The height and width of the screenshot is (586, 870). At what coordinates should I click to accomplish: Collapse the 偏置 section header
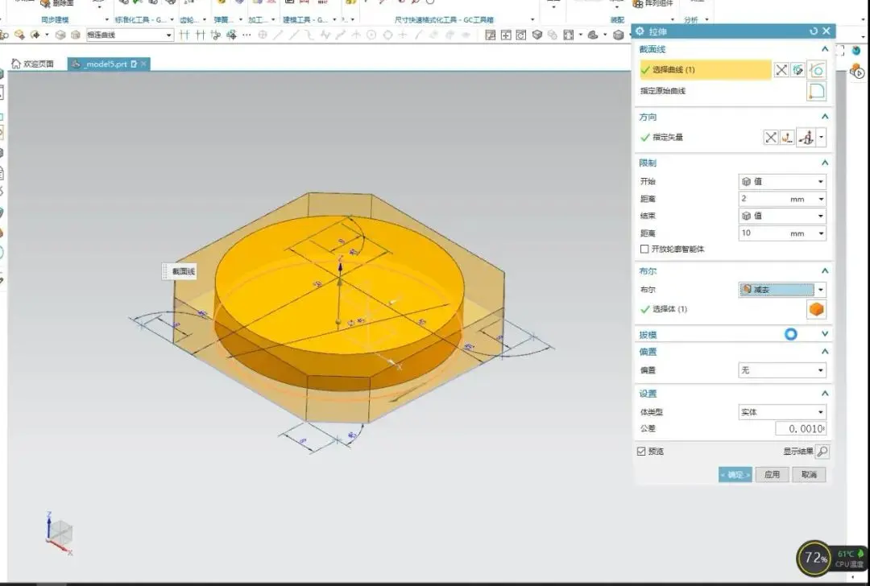pyautogui.click(x=825, y=352)
